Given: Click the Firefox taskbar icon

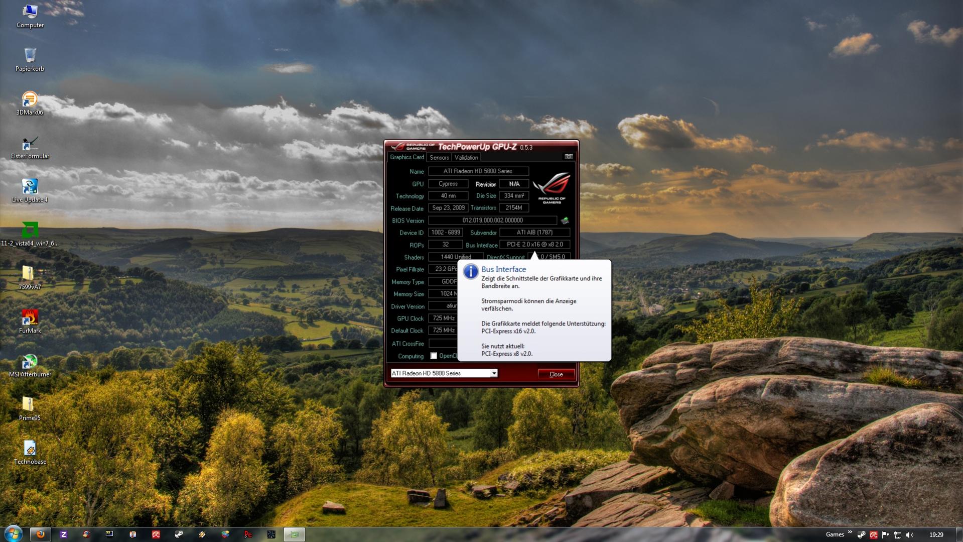Looking at the screenshot, I should click(x=40, y=534).
